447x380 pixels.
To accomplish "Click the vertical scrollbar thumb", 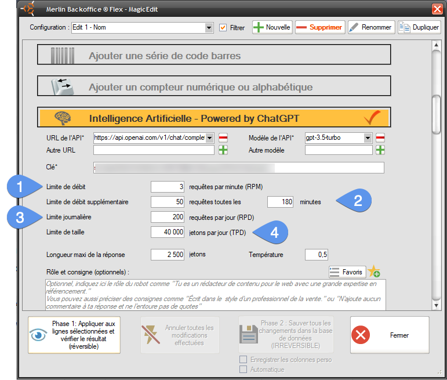I will [x=436, y=114].
